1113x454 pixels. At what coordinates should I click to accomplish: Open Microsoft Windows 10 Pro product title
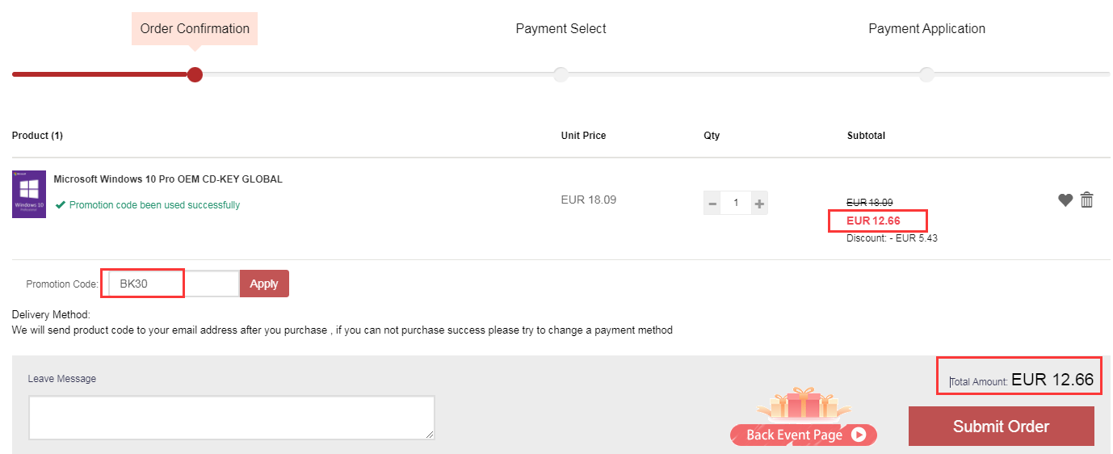[168, 179]
